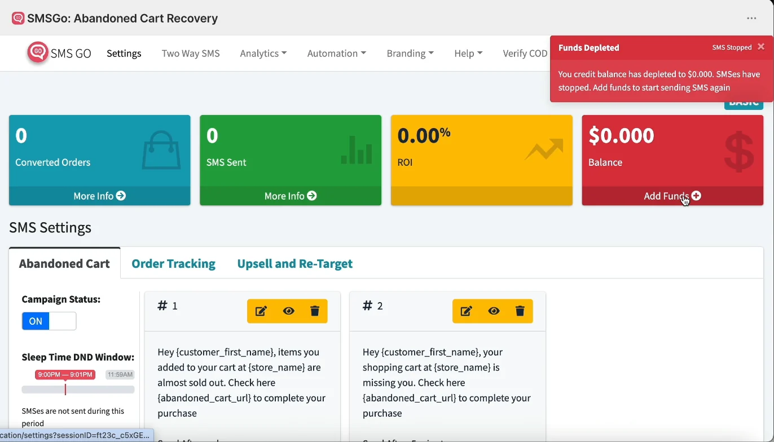Expand the Automation dropdown menu
774x442 pixels.
point(337,54)
